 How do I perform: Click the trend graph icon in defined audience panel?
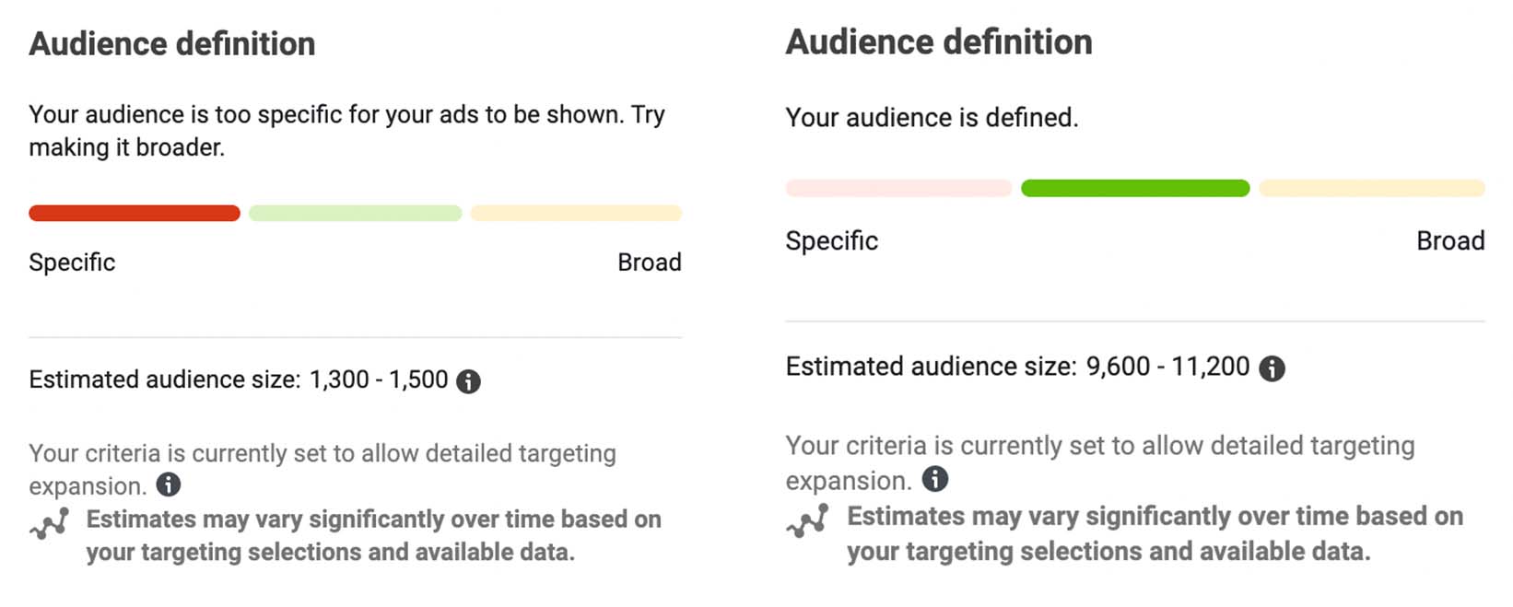(x=807, y=520)
